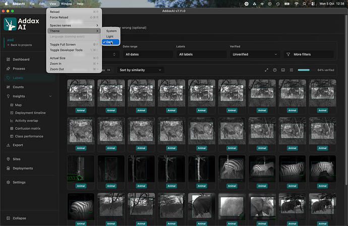This screenshot has width=348, height=226.
Task: Open the Sort by similarity dropdown
Action: [141, 70]
